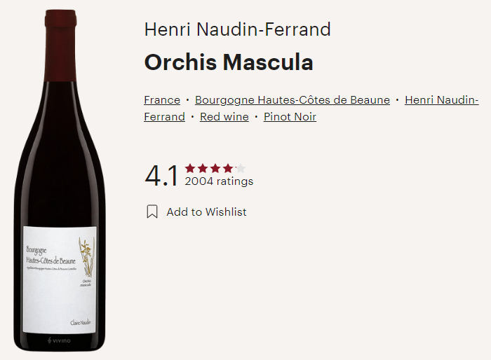The height and width of the screenshot is (360, 491).
Task: Click the orchid illustration on the label
Action: click(x=86, y=257)
